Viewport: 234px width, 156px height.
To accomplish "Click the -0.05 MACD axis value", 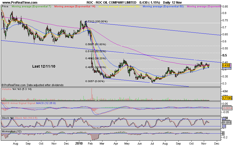I will [225, 112].
